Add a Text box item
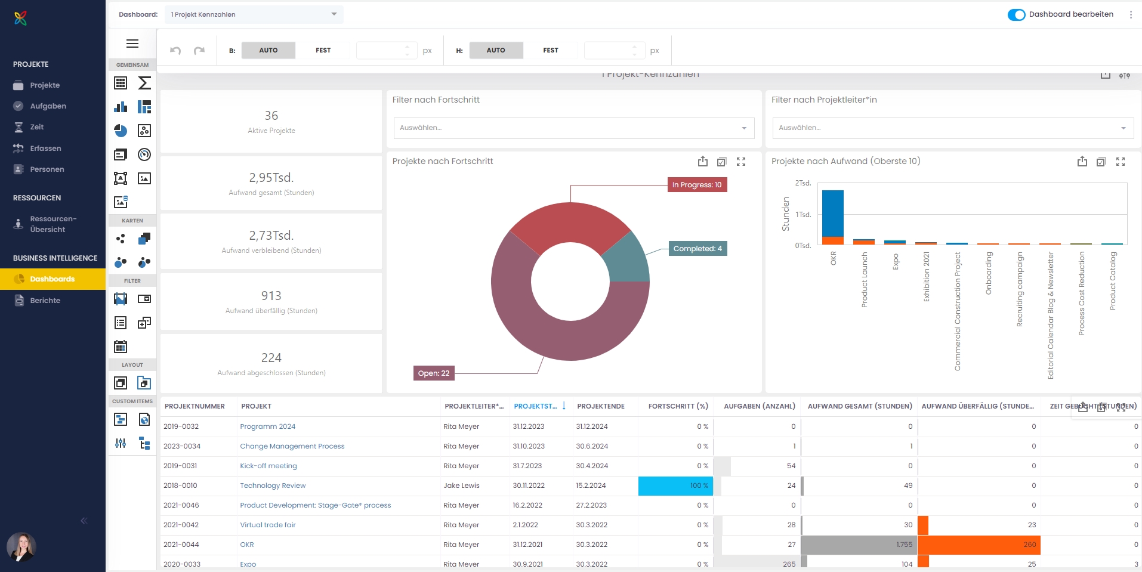Screen dimensions: 1142x572 (121, 178)
